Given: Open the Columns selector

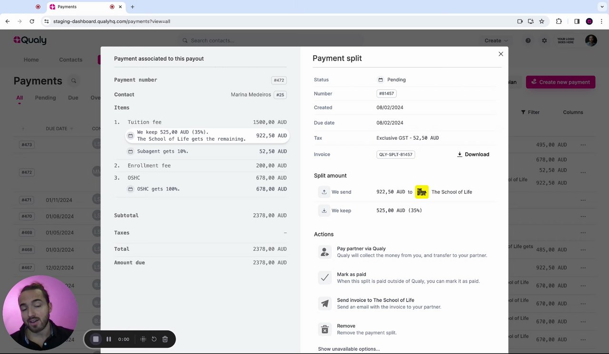Looking at the screenshot, I should [x=573, y=112].
